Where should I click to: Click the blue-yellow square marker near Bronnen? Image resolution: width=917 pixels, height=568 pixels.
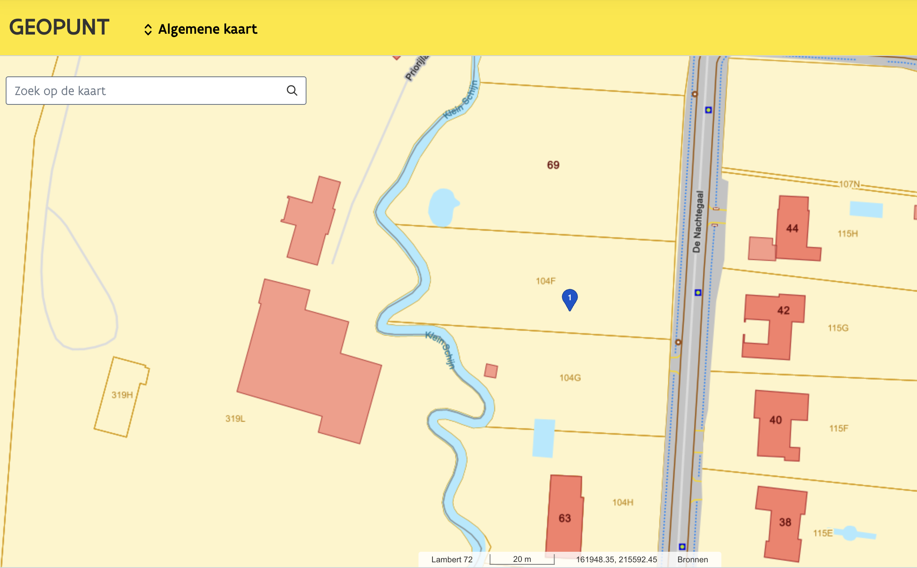(x=682, y=546)
